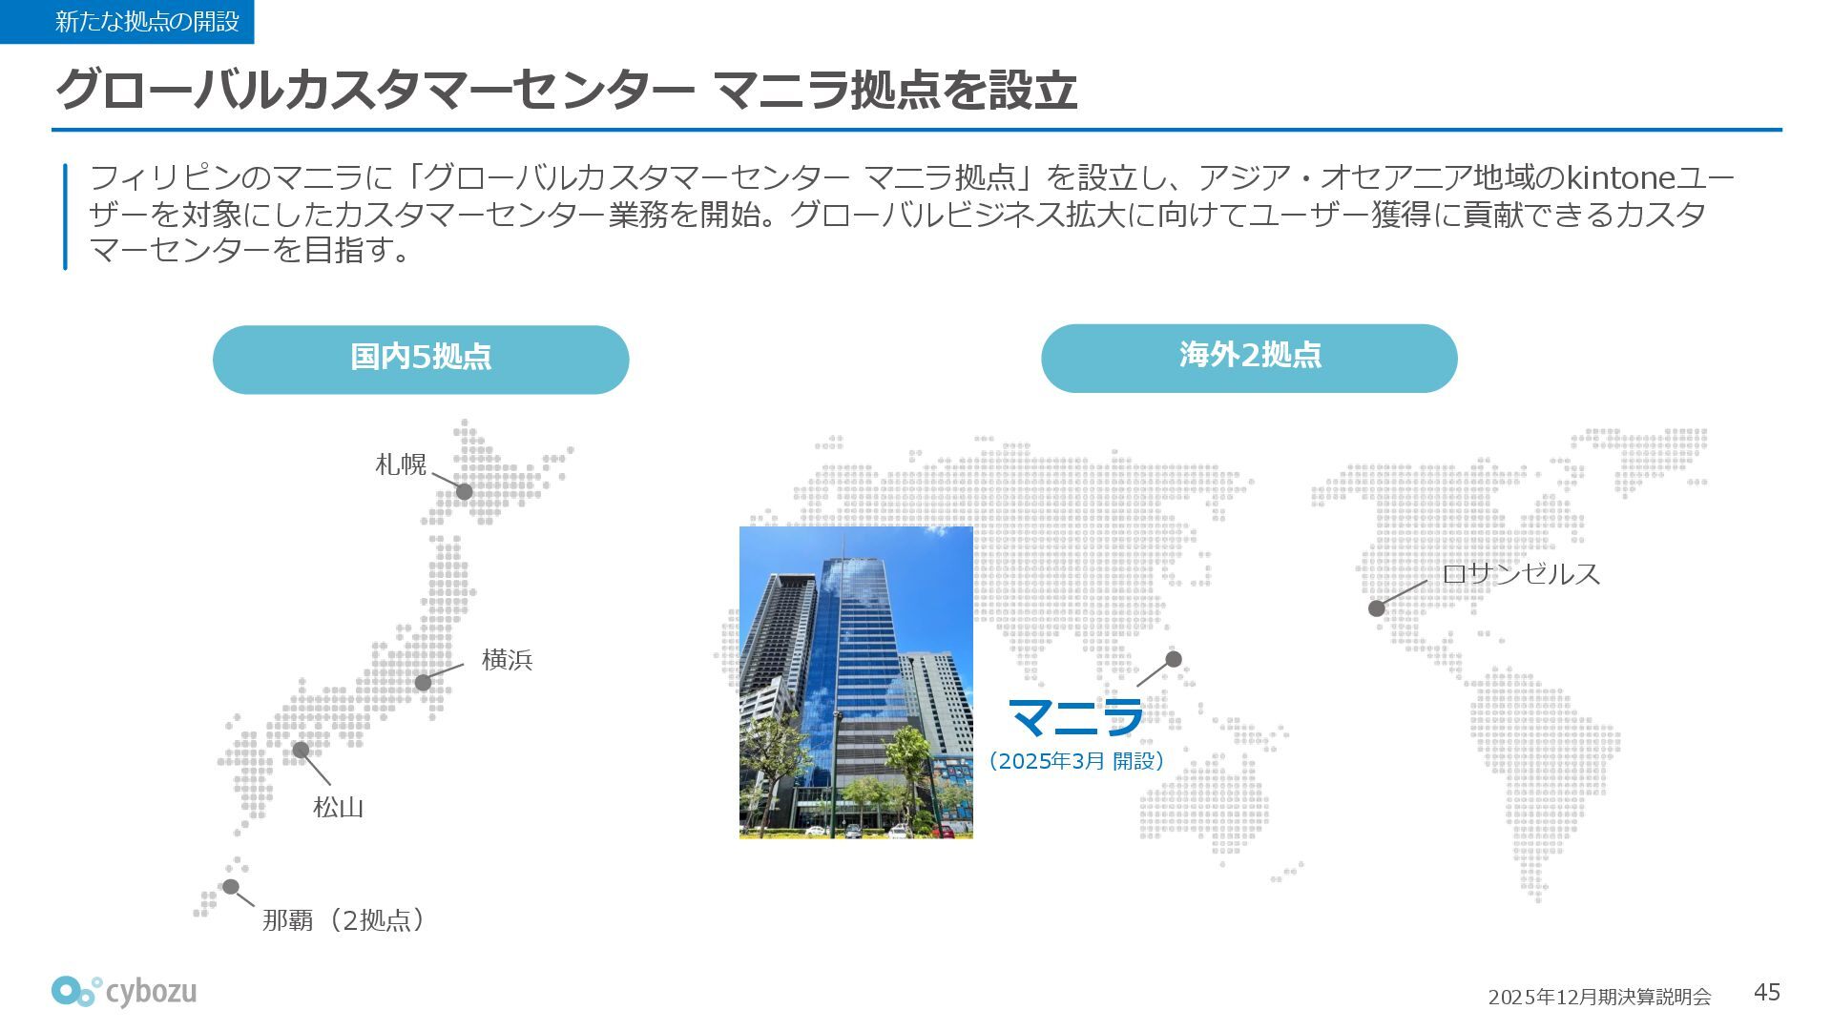This screenshot has width=1832, height=1030.
Task: Click the 国内5拠点 pill button
Action: point(421,359)
